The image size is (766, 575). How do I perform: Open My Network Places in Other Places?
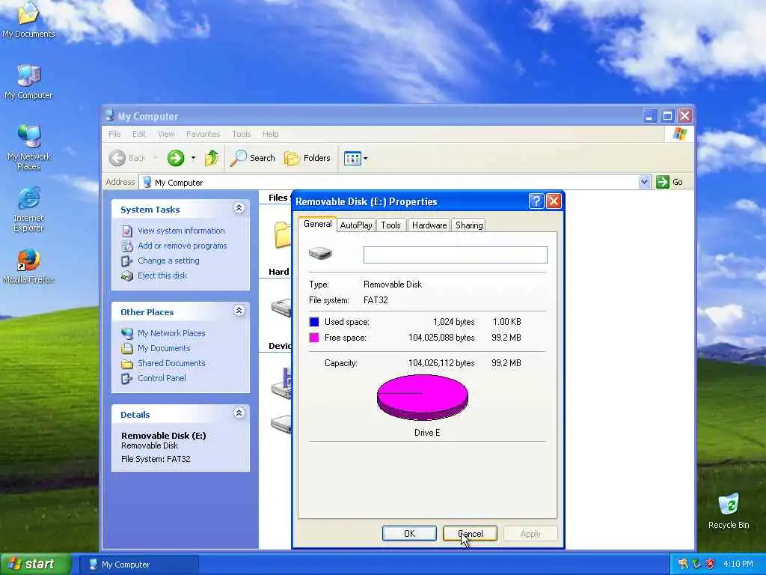click(171, 333)
